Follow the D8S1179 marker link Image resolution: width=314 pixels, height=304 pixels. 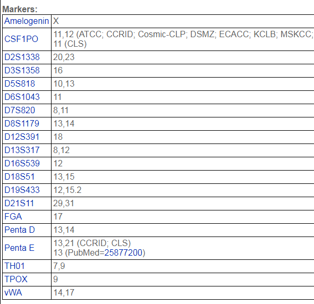click(22, 123)
